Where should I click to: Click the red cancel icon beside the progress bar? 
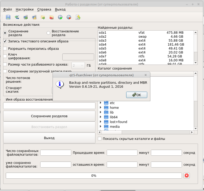(187, 175)
